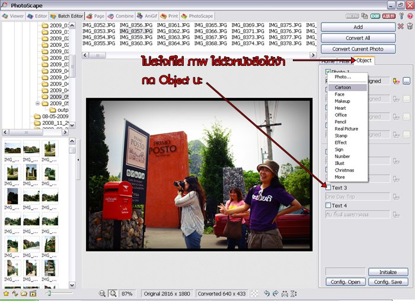Screen dimensions: 415x301
Task: Click the zoom 1:1 magnifier icon
Action: [x=102, y=294]
